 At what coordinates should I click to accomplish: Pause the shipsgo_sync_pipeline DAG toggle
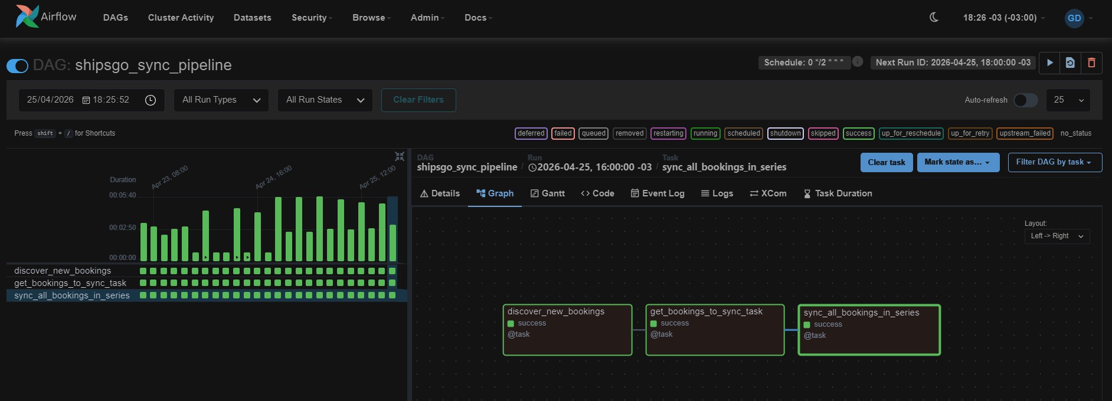(x=17, y=65)
